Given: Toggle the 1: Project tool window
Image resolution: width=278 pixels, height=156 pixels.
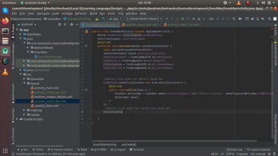Looking at the screenshot, I should coord(13,31).
